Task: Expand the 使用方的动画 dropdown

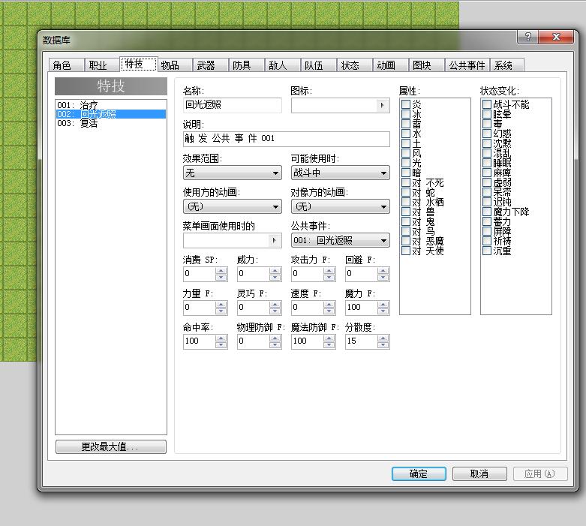Action: (232, 206)
